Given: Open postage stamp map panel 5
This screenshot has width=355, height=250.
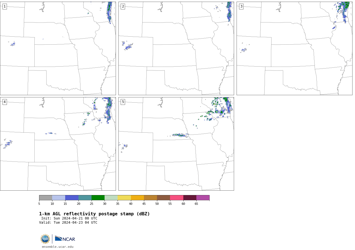Looking at the screenshot, I should [176, 144].
